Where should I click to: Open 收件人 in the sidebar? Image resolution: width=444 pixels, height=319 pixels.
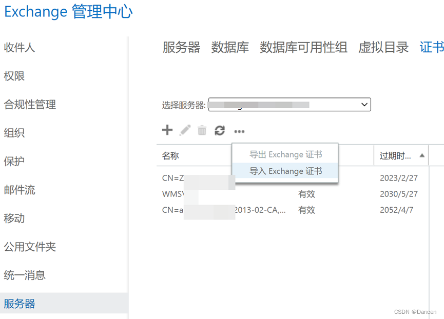(20, 48)
